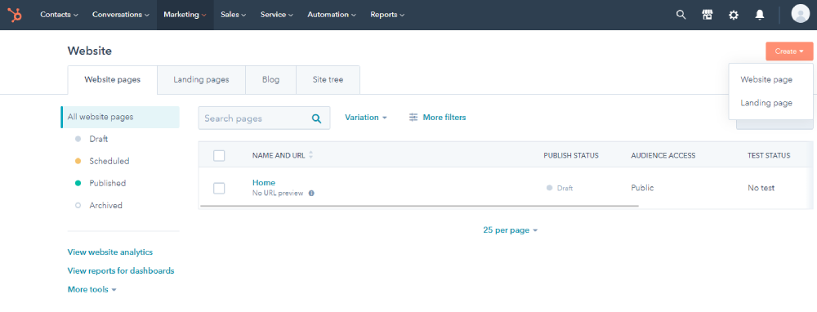
Task: Switch to the Blog tab
Action: [271, 80]
